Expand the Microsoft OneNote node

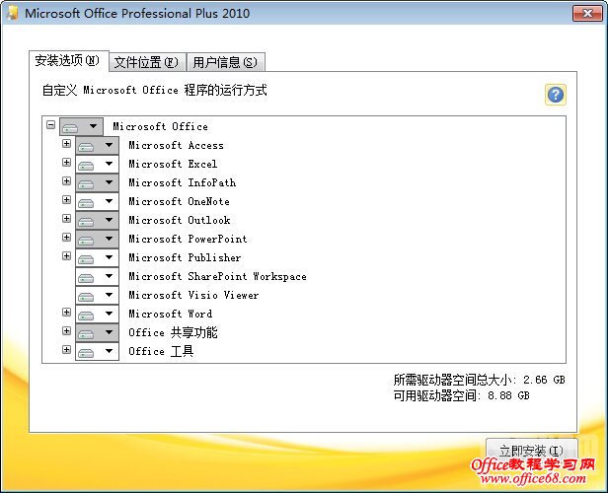(x=67, y=200)
